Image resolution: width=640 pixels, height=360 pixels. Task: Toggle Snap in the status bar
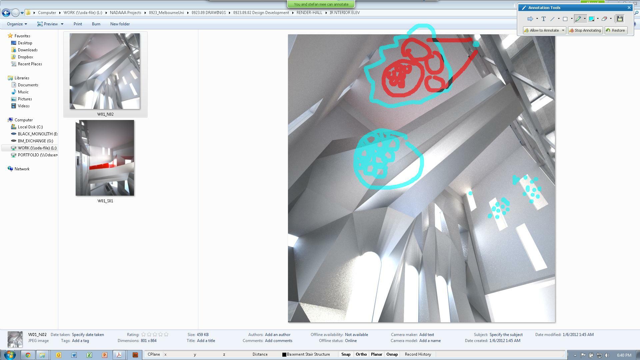point(346,354)
